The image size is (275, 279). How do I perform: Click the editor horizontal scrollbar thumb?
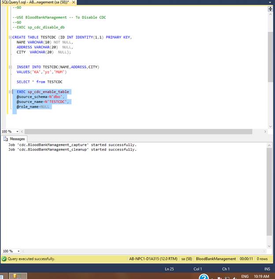point(138,132)
